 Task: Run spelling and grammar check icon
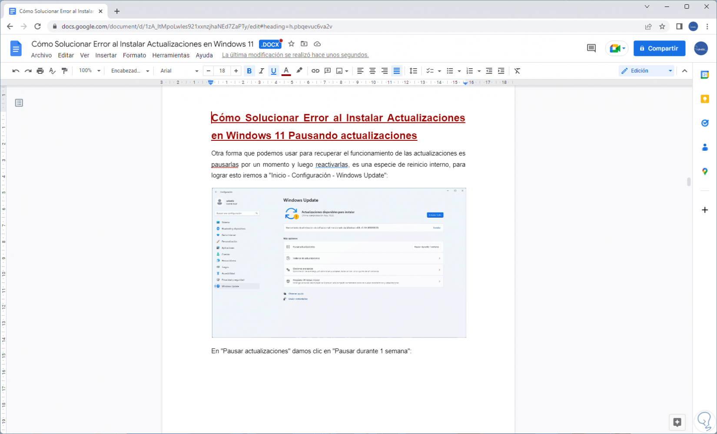coord(52,71)
